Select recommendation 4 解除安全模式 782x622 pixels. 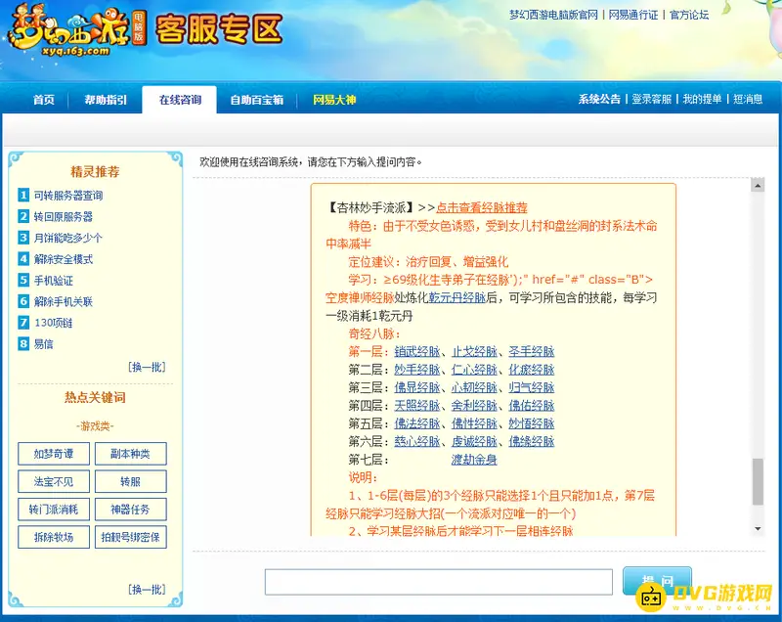pos(63,259)
